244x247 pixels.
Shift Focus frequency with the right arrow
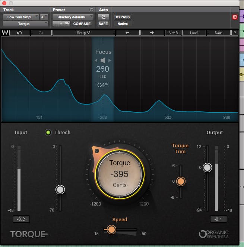[110, 60]
